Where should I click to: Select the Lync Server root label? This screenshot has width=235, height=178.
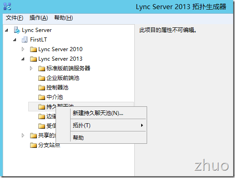pyautogui.click(x=37, y=30)
